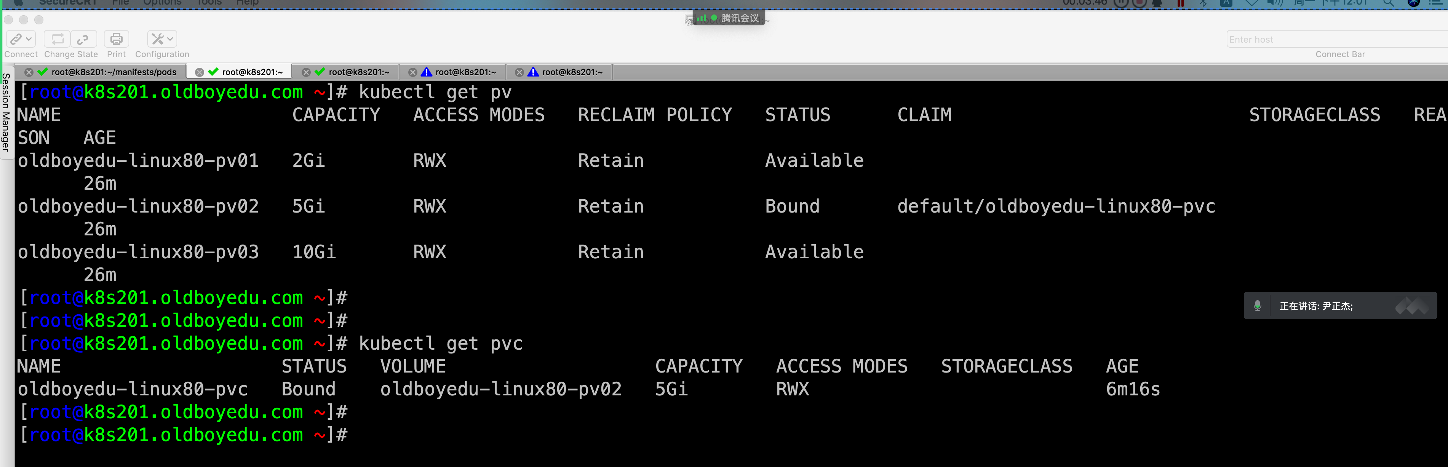This screenshot has height=467, width=1448.
Task: Click the Reconnect icon under Change State
Action: tap(58, 39)
